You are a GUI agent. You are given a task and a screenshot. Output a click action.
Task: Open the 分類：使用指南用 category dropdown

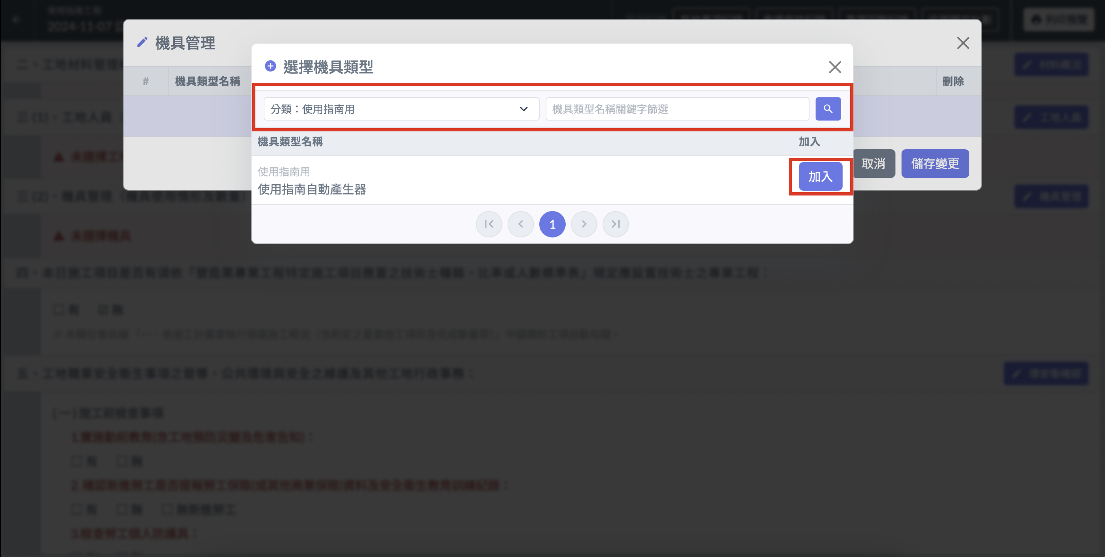[401, 109]
